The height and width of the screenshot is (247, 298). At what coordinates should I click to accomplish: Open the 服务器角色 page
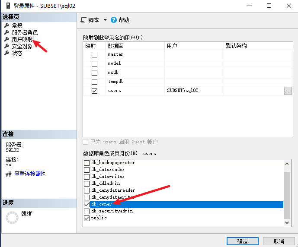point(25,32)
